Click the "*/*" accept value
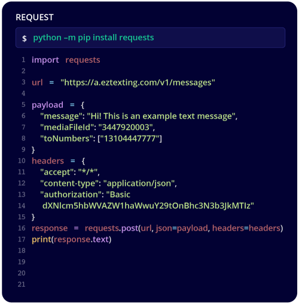The height and width of the screenshot is (304, 299). [x=88, y=172]
